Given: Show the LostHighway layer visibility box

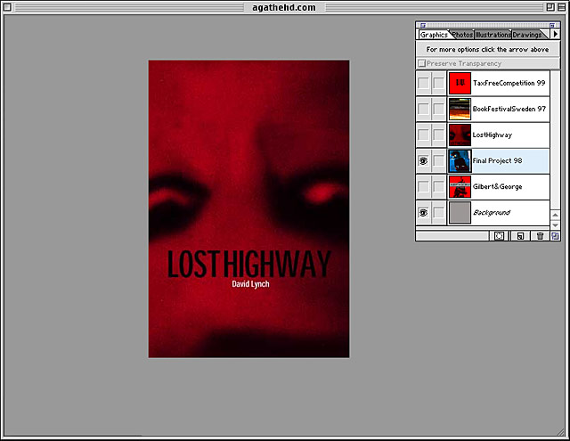Looking at the screenshot, I should [x=423, y=135].
